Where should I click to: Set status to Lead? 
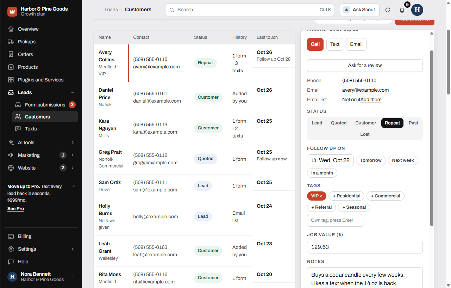[317, 123]
